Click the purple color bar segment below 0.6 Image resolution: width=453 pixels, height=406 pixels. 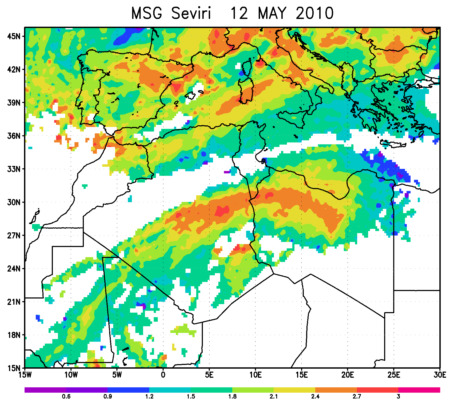coord(45,390)
